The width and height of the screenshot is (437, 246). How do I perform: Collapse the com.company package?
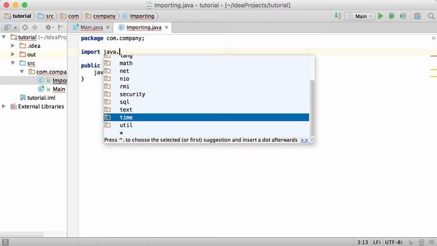coord(22,72)
